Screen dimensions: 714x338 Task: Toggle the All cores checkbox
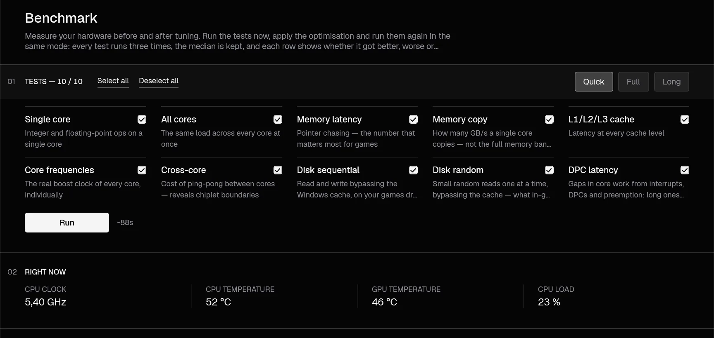pyautogui.click(x=278, y=120)
